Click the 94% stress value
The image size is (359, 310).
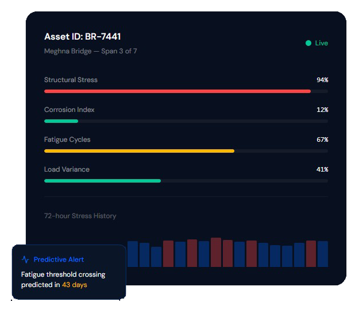click(322, 80)
